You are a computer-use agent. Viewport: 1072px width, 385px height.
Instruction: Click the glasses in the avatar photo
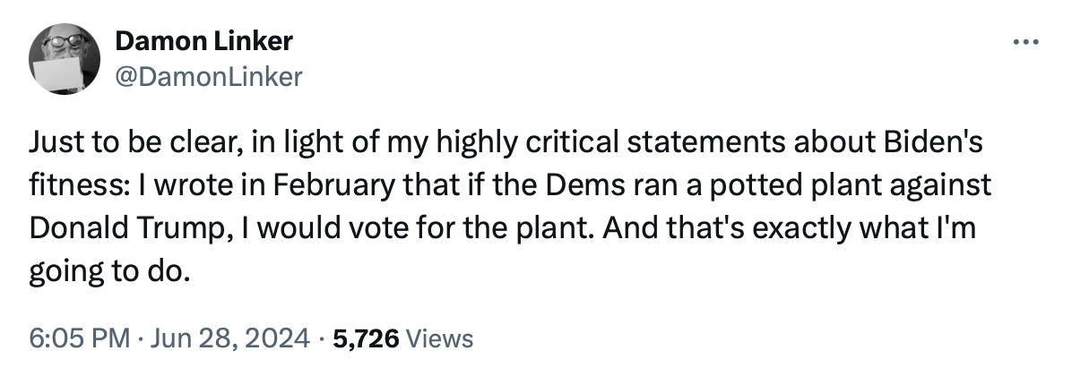(64, 41)
